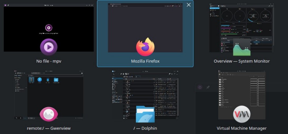Screen dimensions: 288x134
Task: Click the System Monitor green graph icon
Action: tap(242, 47)
